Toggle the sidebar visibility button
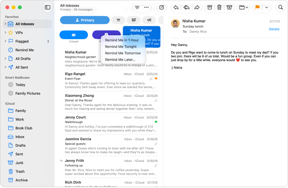This screenshot has width=288, height=188. pos(47,7)
